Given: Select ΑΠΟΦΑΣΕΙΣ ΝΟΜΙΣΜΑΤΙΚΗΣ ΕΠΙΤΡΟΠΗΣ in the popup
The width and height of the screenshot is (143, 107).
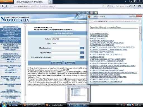Looking at the screenshot, I should coord(104,79).
